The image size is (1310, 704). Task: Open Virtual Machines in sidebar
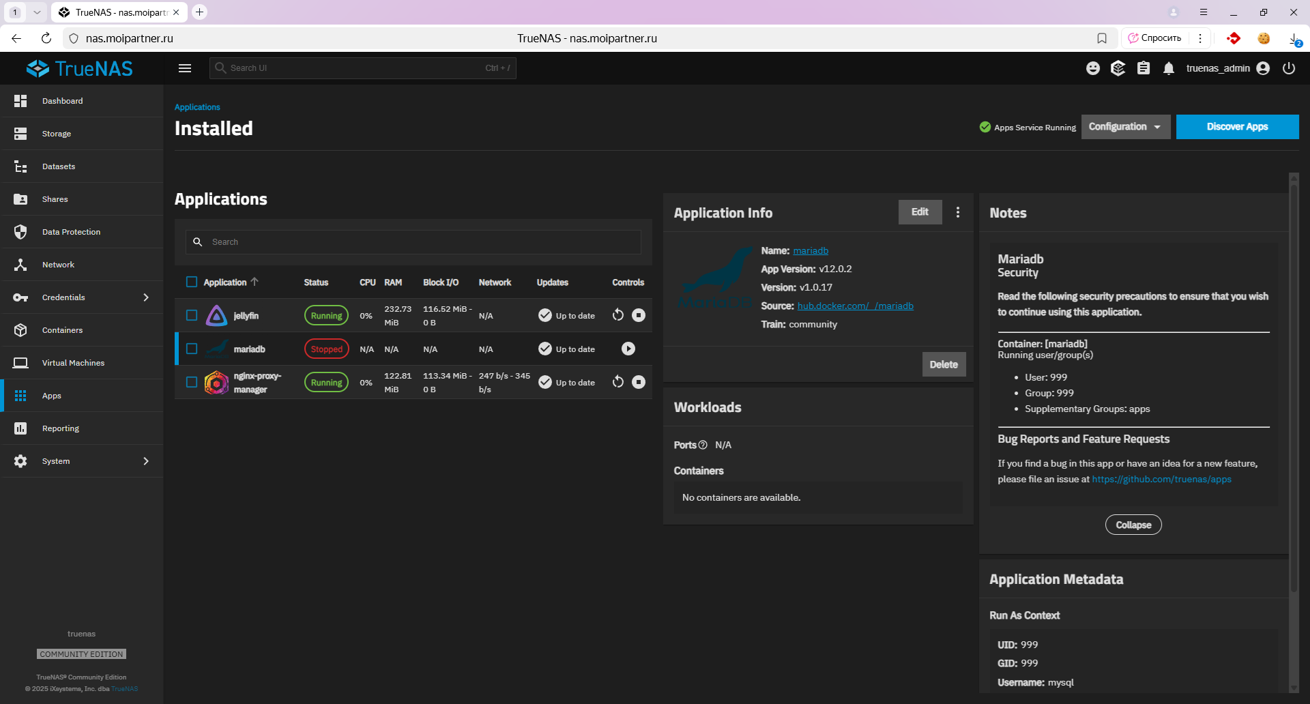point(73,363)
